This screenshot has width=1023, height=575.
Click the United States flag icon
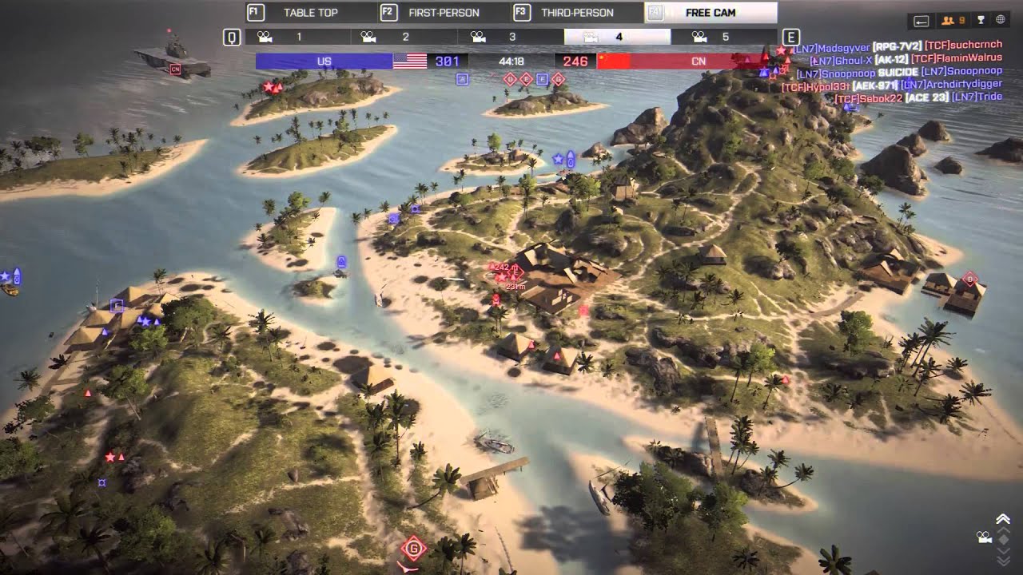tap(410, 61)
